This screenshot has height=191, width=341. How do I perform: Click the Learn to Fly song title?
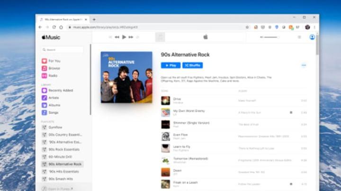pos(181,147)
